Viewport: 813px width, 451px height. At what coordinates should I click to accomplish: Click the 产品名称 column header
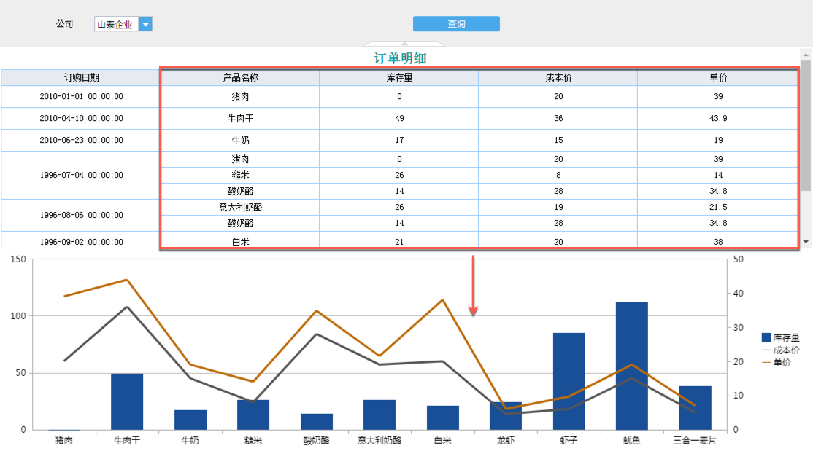pyautogui.click(x=240, y=78)
